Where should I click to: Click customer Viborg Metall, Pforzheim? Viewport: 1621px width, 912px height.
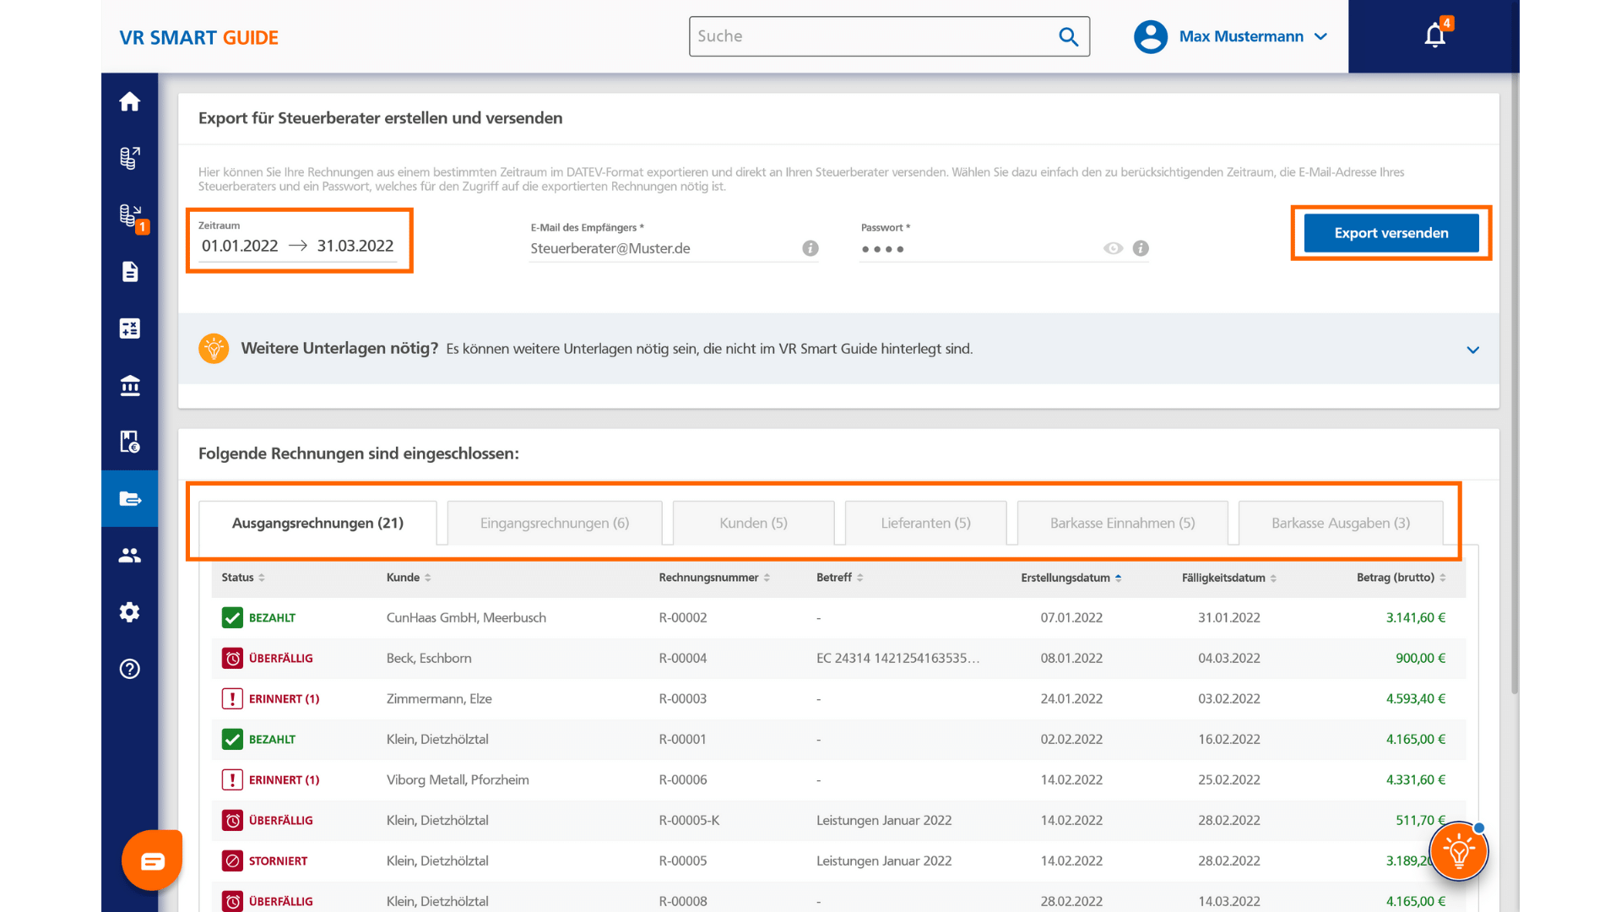coord(458,779)
